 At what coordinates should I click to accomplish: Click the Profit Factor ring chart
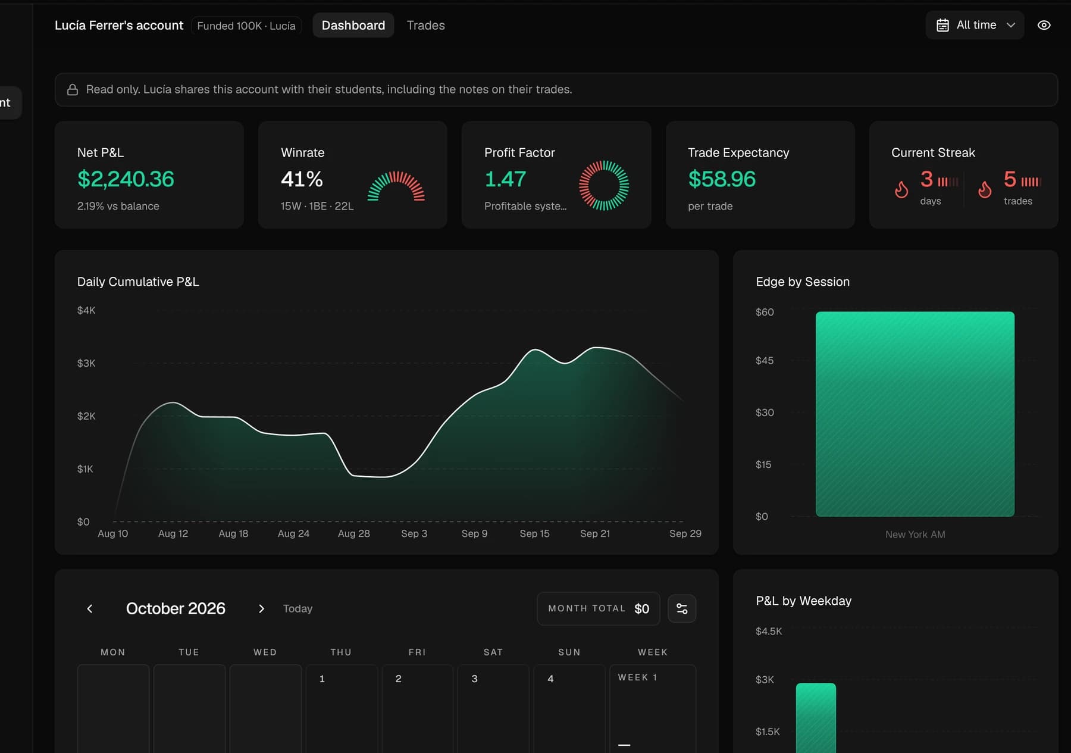[x=604, y=186]
